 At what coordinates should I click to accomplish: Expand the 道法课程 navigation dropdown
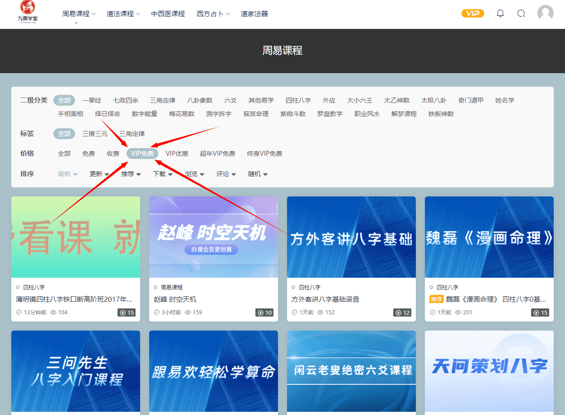coord(123,14)
